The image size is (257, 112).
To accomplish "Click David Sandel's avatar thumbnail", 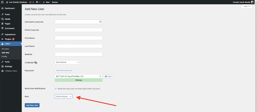I will pos(252,2).
